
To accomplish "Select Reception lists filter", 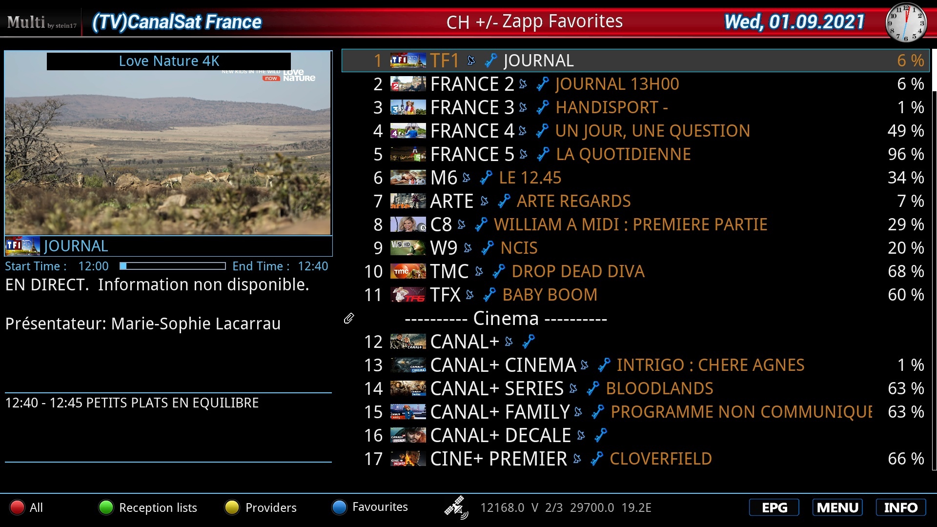I will point(157,507).
